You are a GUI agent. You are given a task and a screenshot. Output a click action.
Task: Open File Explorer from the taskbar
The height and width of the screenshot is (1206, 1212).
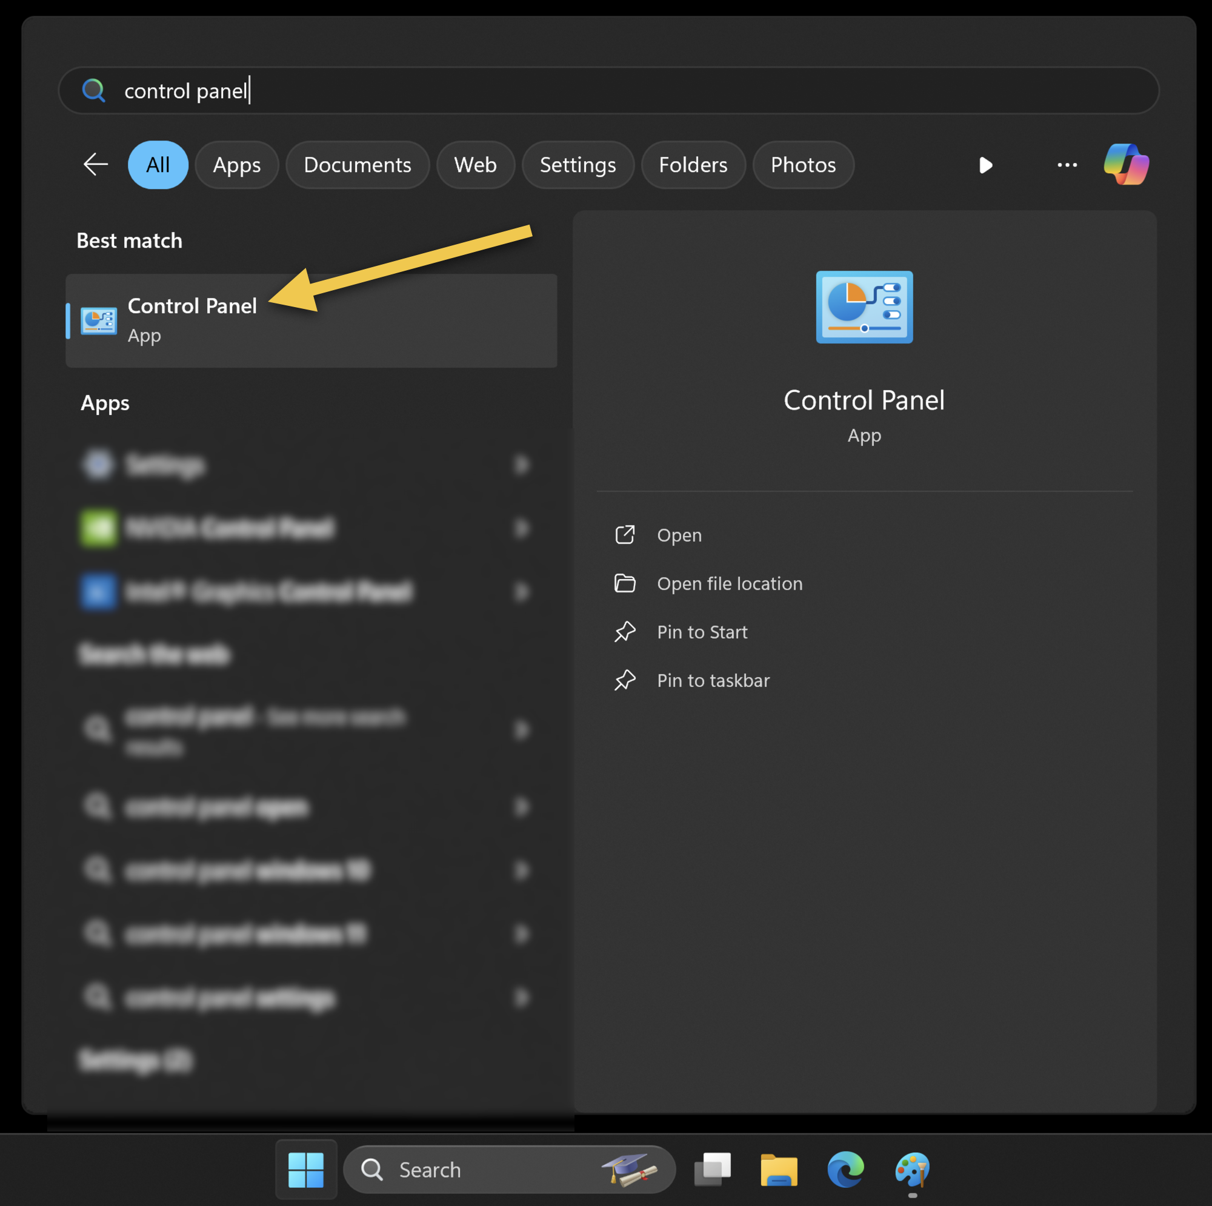pos(779,1170)
